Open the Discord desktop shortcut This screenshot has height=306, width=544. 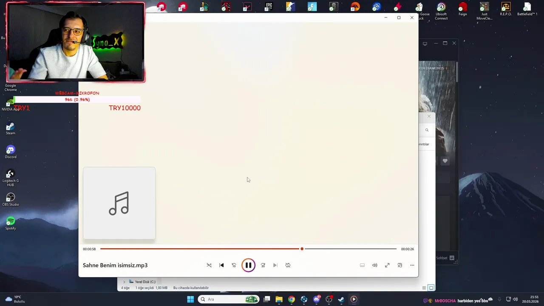pyautogui.click(x=11, y=152)
